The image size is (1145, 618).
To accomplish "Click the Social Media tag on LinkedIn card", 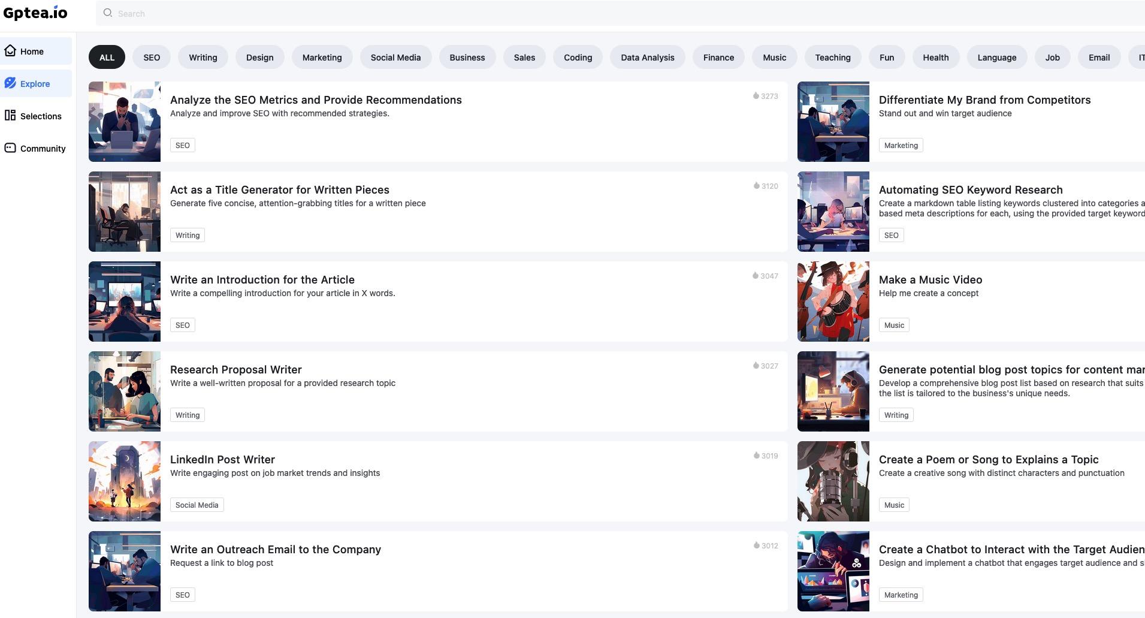I will [x=197, y=505].
